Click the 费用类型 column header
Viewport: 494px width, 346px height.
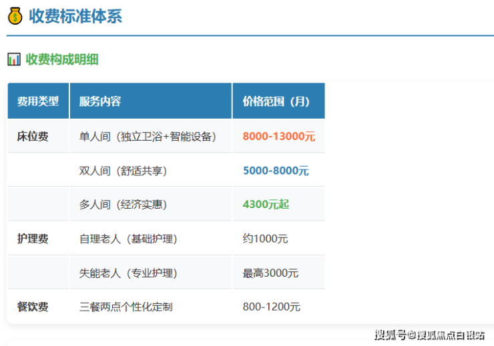pyautogui.click(x=38, y=101)
